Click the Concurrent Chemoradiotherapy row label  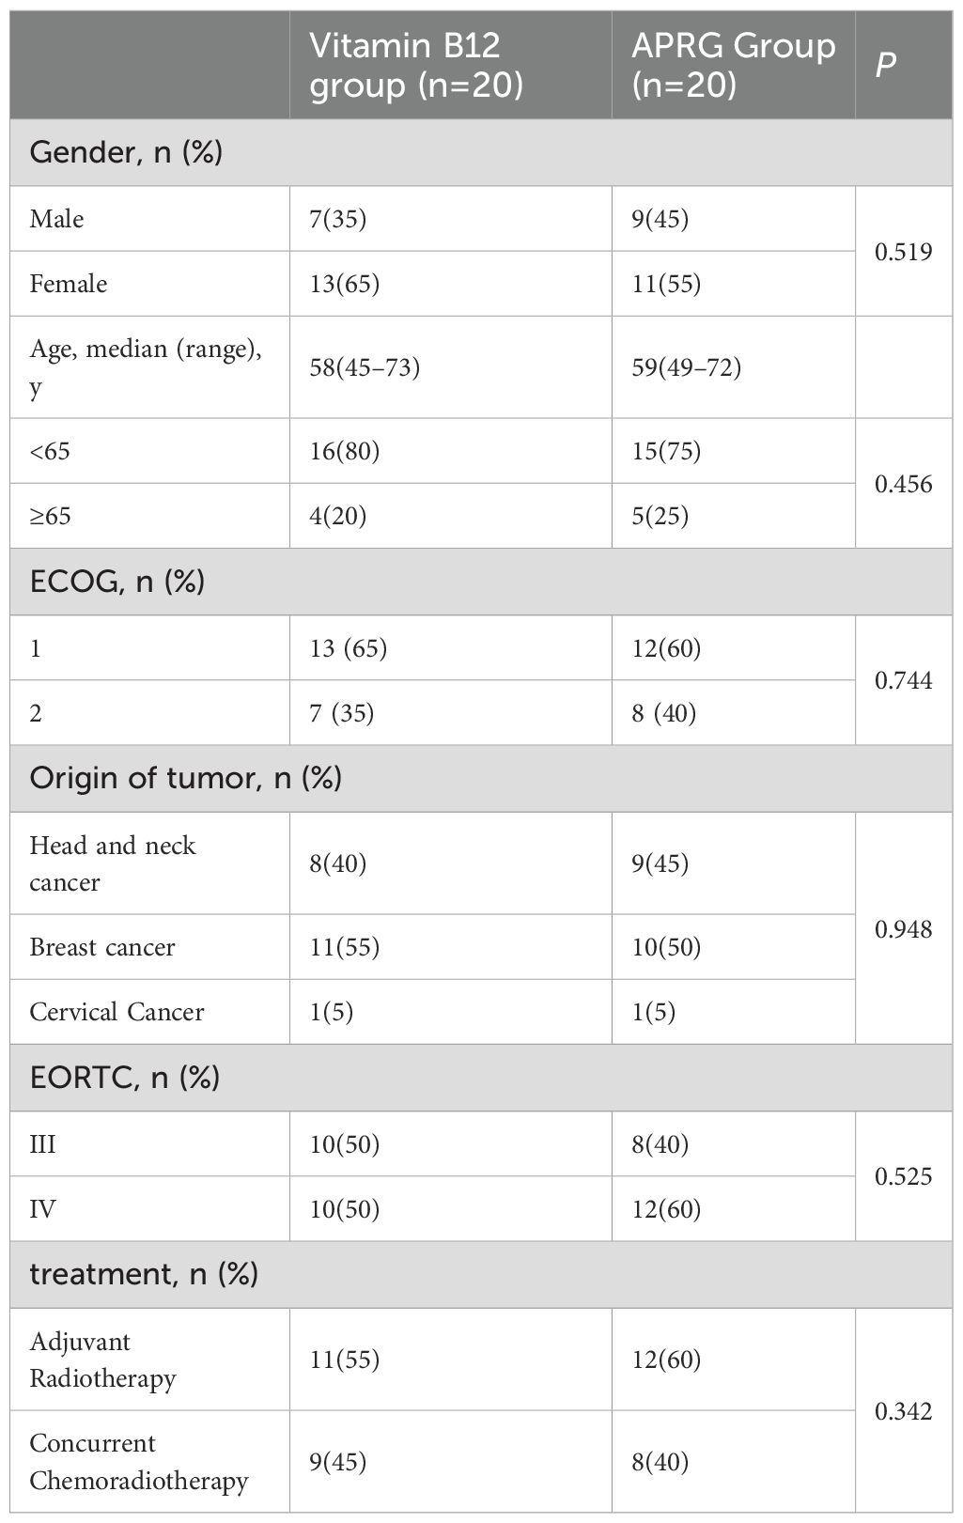coord(139,1462)
